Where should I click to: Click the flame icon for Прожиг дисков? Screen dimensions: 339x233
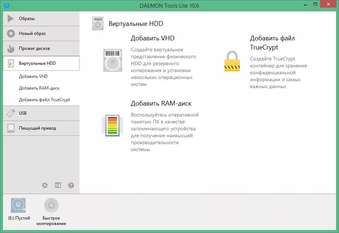pos(11,48)
